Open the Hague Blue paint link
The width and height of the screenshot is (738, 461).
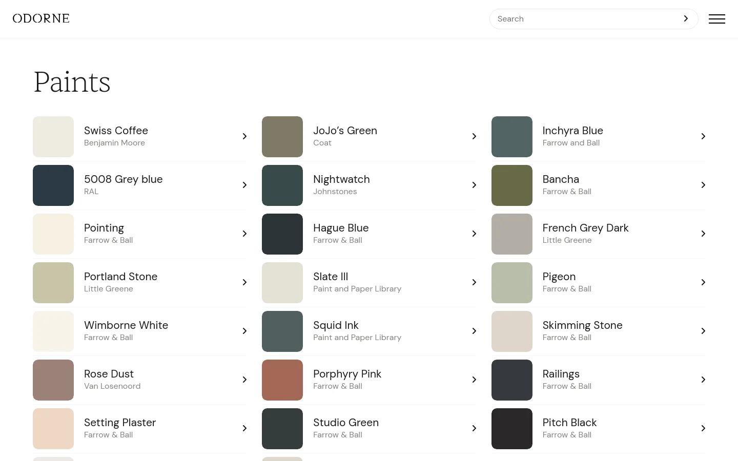coord(369,234)
